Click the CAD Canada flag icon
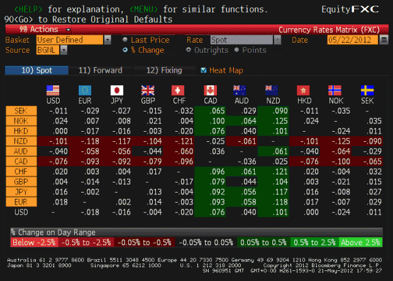This screenshot has height=281, width=393. point(210,90)
